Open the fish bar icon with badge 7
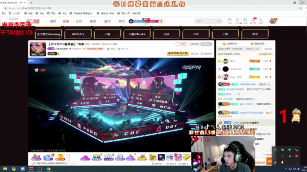The height and width of the screenshot is (172, 307). click(x=48, y=157)
